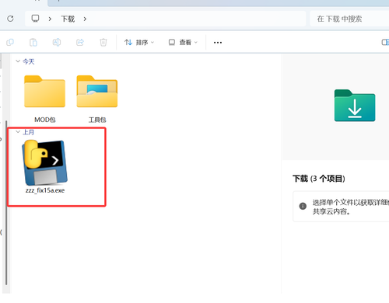Viewport: 389px width, 303px height.
Task: Click the 下载 (3 个项目) heading
Action: pos(319,179)
